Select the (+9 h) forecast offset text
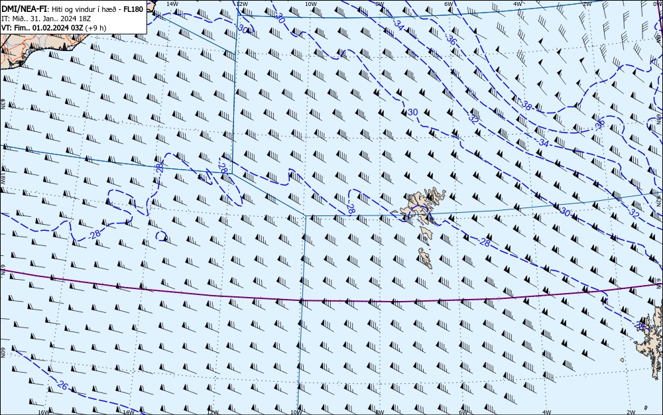The image size is (663, 415). click(95, 28)
